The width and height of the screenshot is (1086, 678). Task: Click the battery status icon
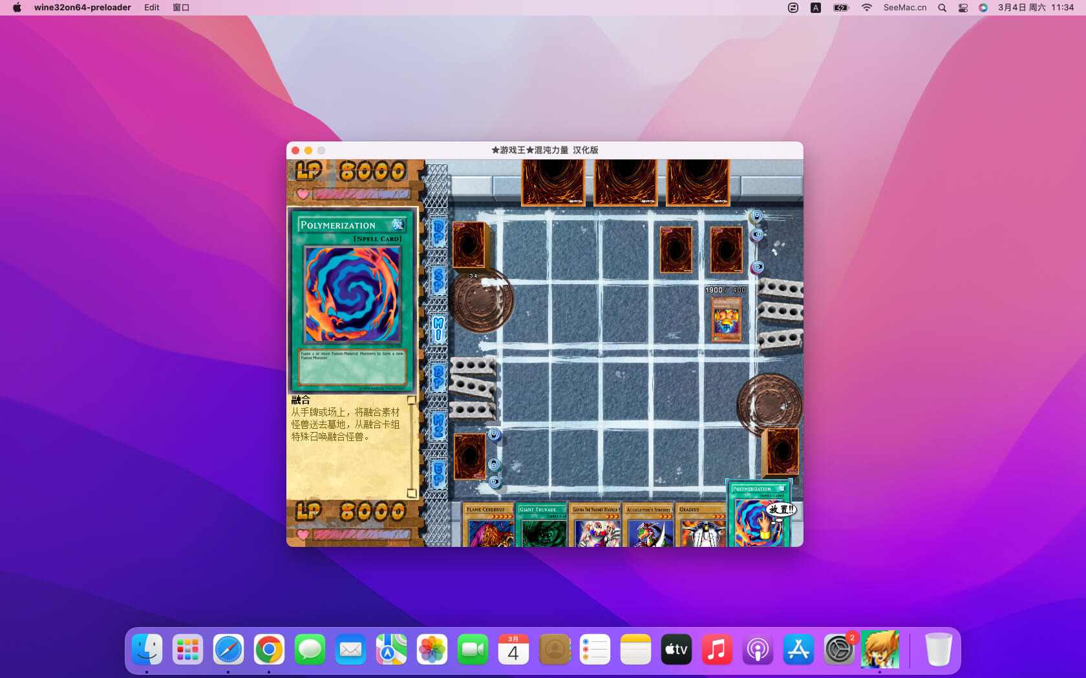pyautogui.click(x=841, y=8)
